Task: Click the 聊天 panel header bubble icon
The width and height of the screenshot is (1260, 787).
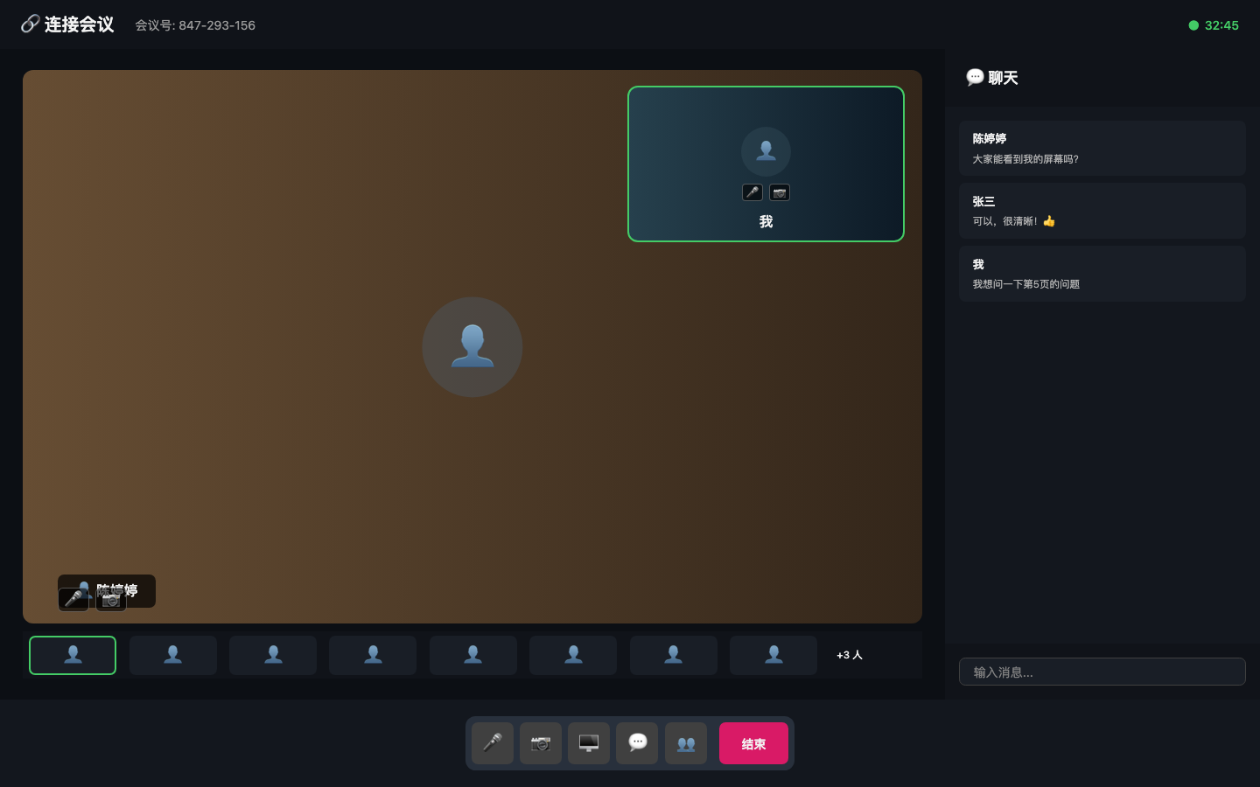Action: (975, 78)
